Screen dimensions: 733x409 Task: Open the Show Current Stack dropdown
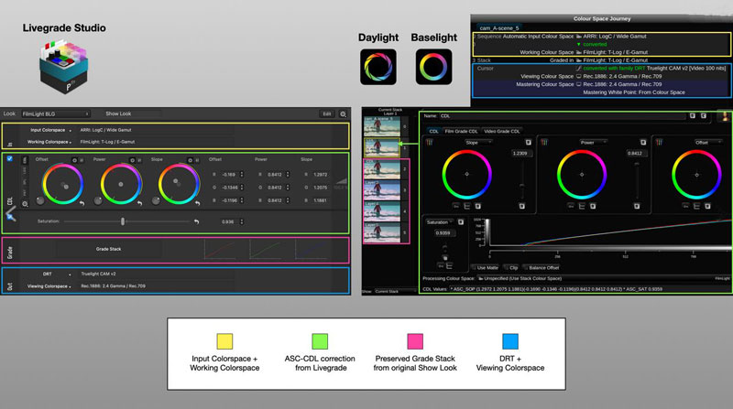[395, 291]
